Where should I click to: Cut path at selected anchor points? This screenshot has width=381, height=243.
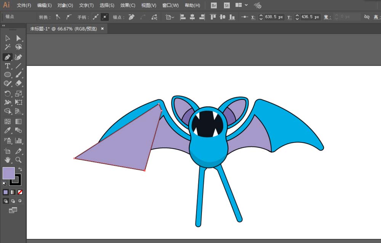(x=154, y=17)
